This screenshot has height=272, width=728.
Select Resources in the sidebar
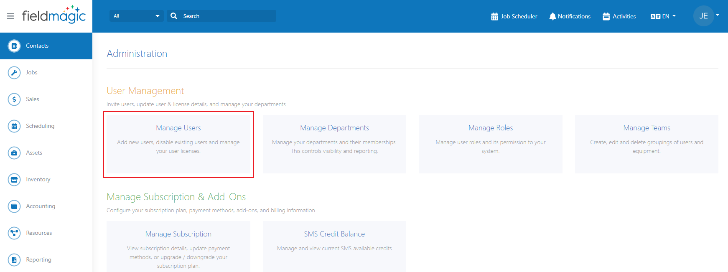click(46, 233)
